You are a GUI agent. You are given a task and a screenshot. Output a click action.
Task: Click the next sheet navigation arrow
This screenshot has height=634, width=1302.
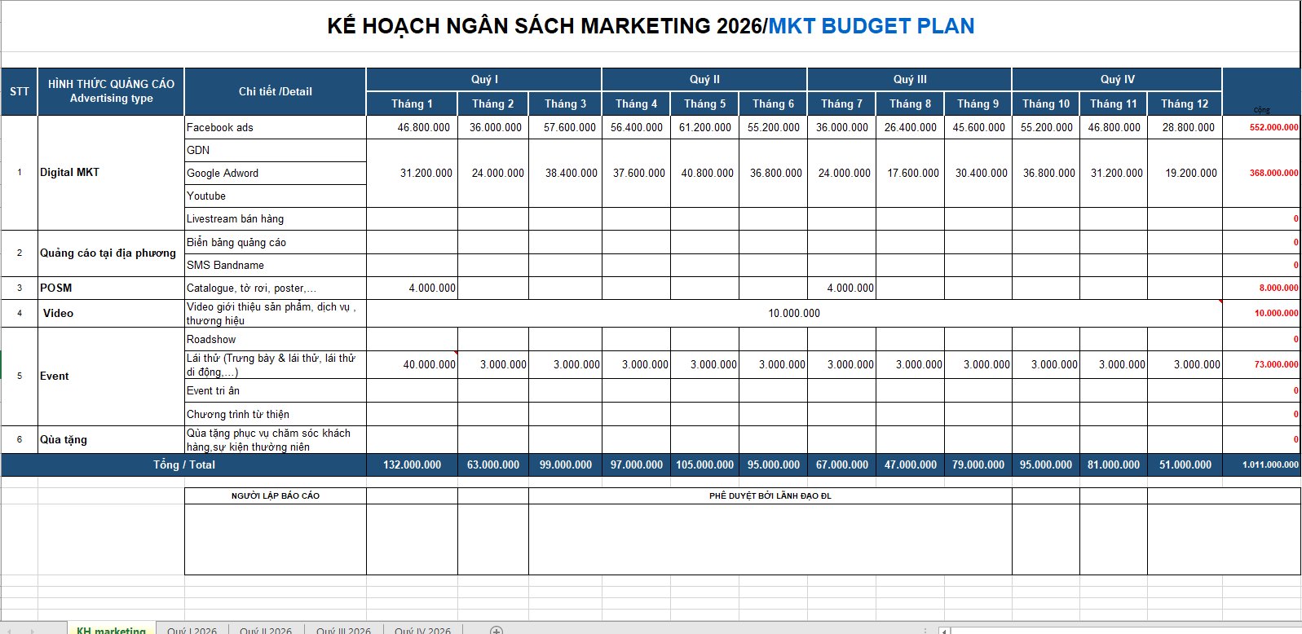coord(33,630)
